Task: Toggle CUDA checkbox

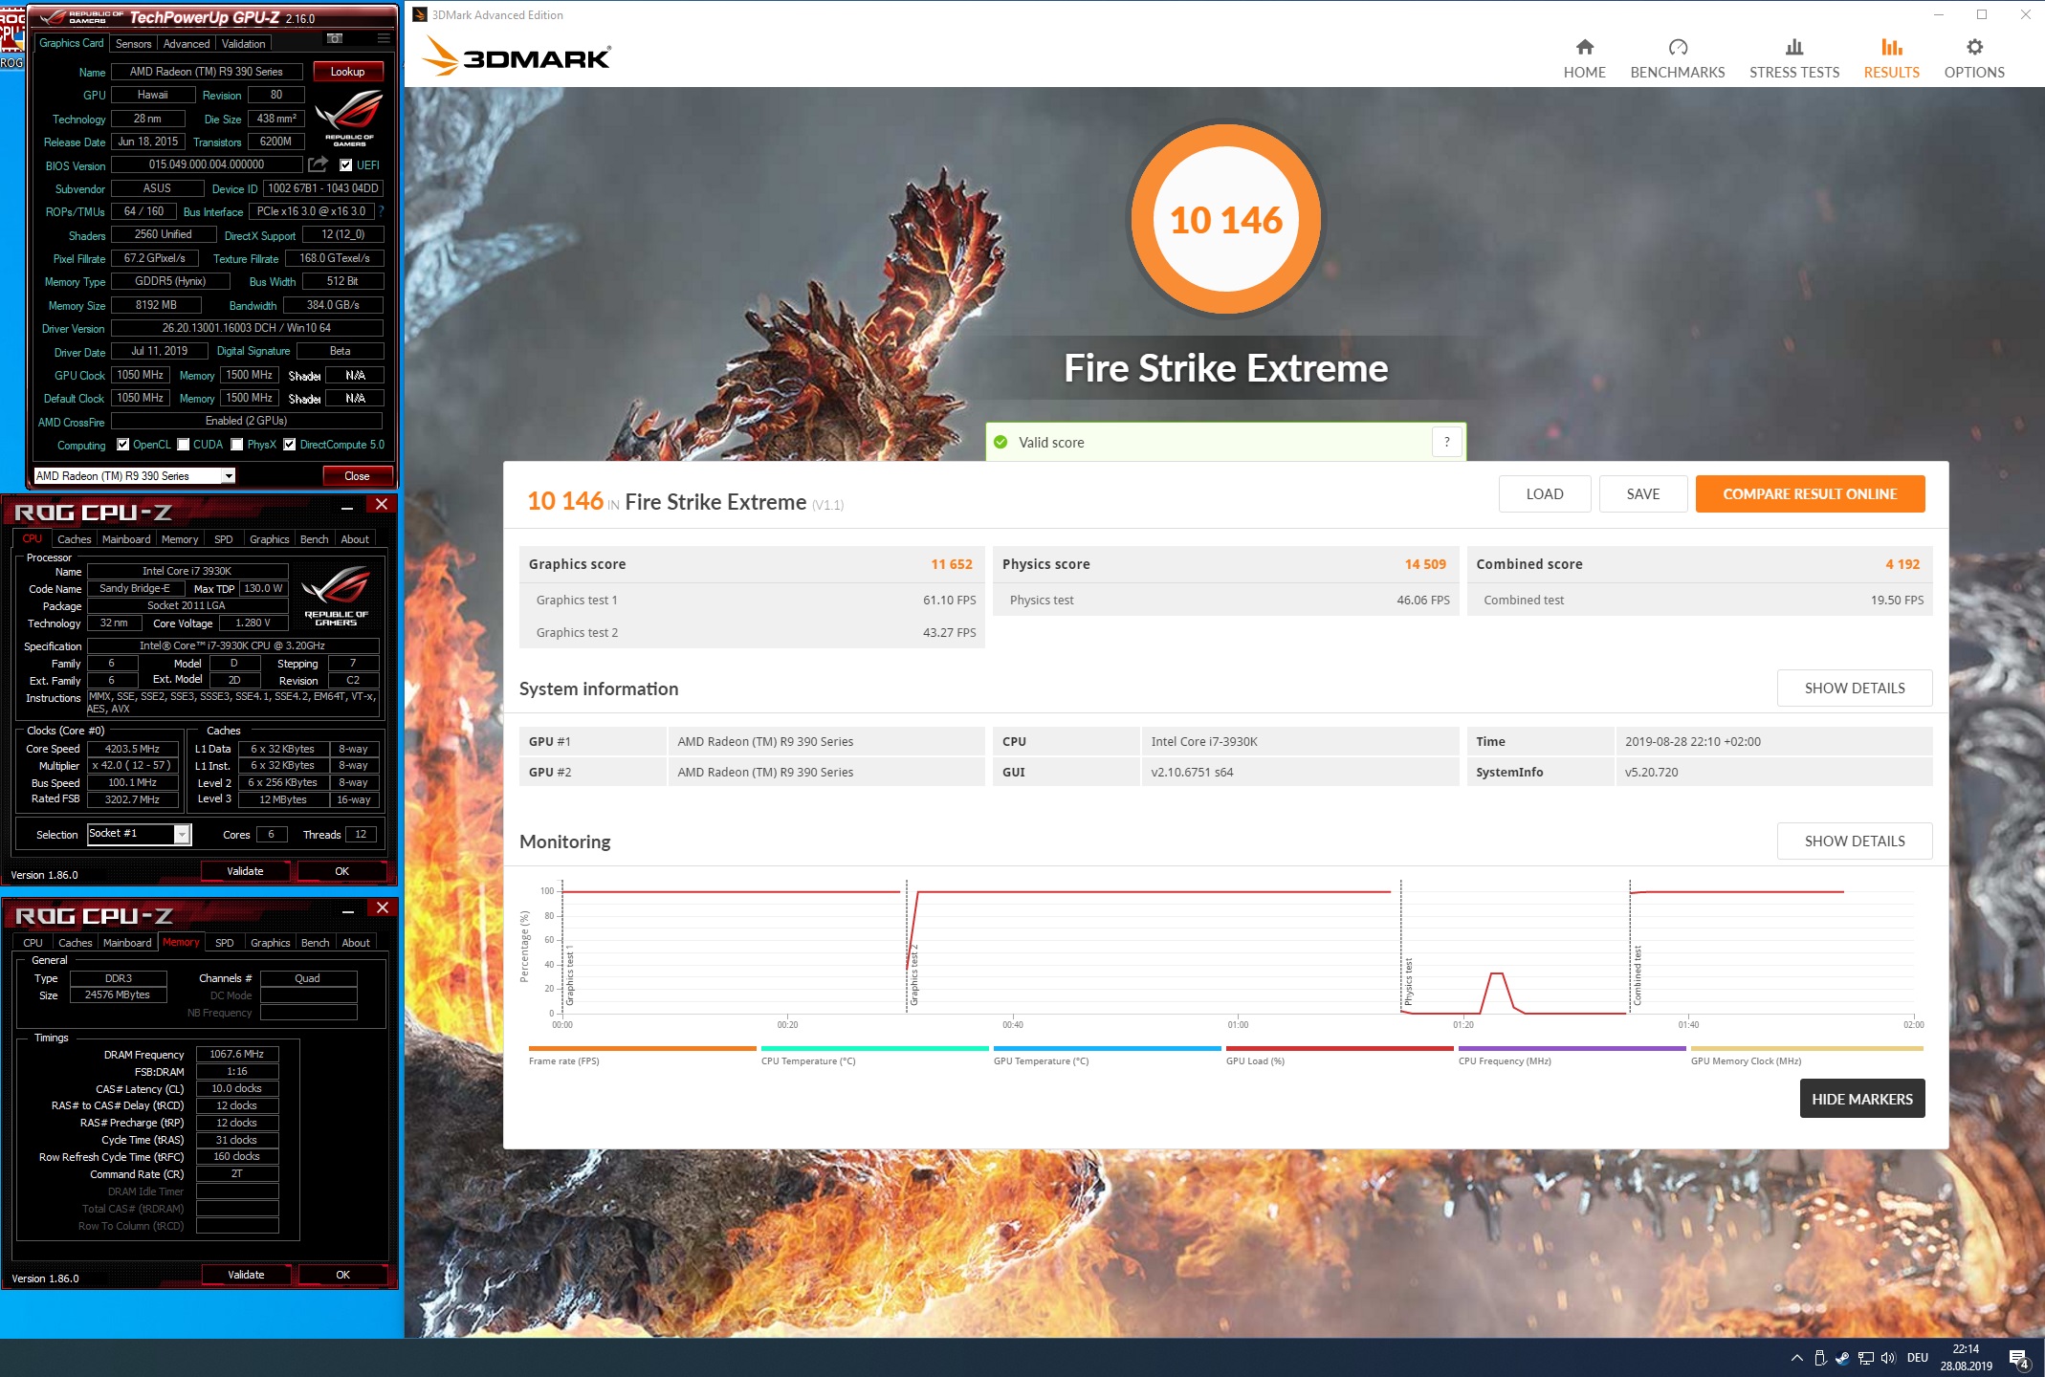Action: click(x=183, y=444)
